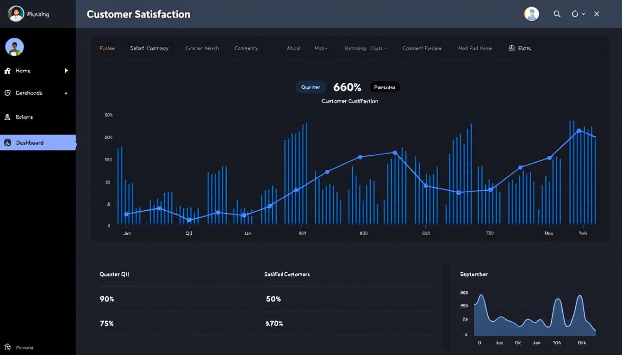This screenshot has height=355, width=622.
Task: Expand the Home submenu arrow
Action: (66, 71)
